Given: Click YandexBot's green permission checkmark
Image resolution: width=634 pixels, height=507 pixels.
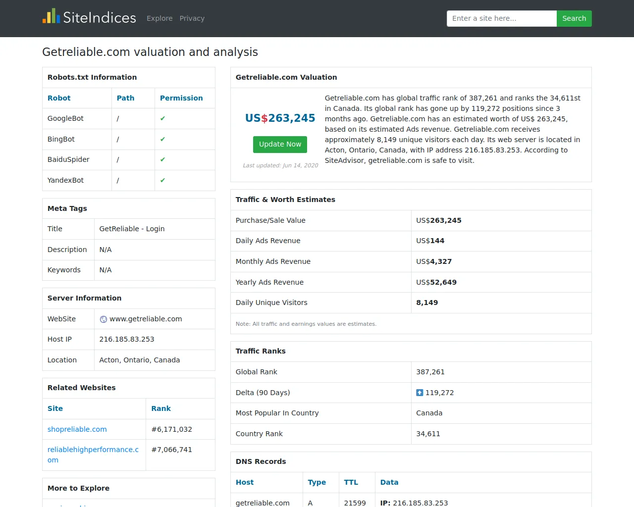Looking at the screenshot, I should (x=162, y=181).
